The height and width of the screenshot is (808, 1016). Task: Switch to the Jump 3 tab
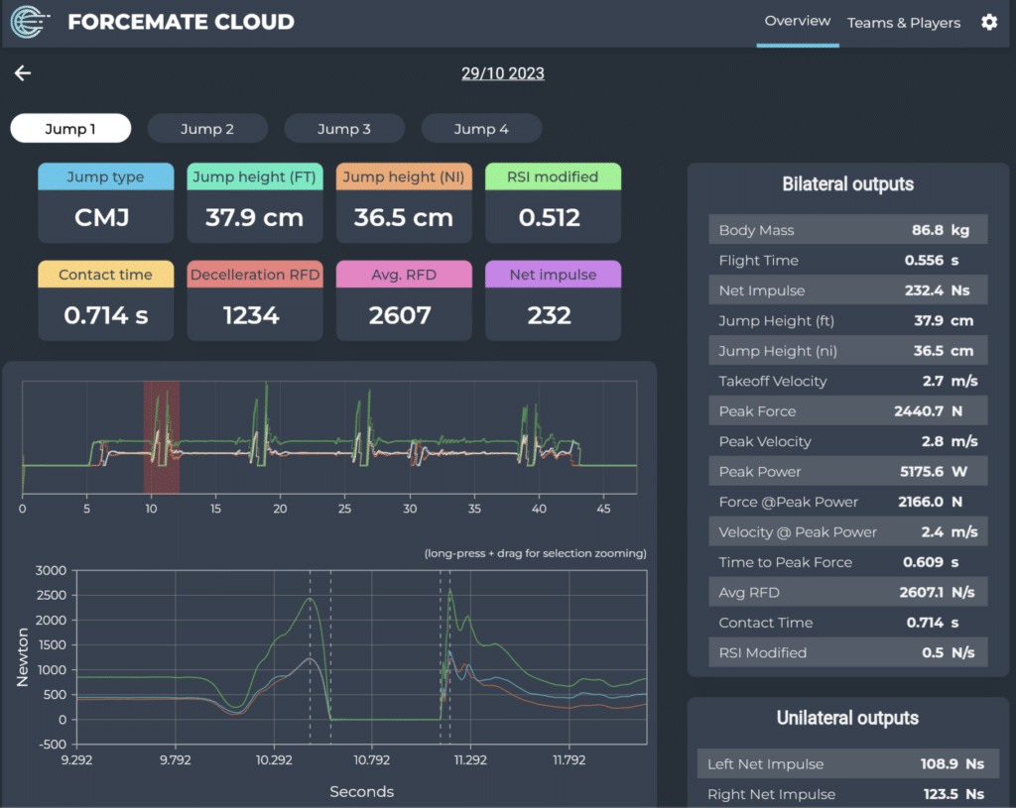coord(344,128)
